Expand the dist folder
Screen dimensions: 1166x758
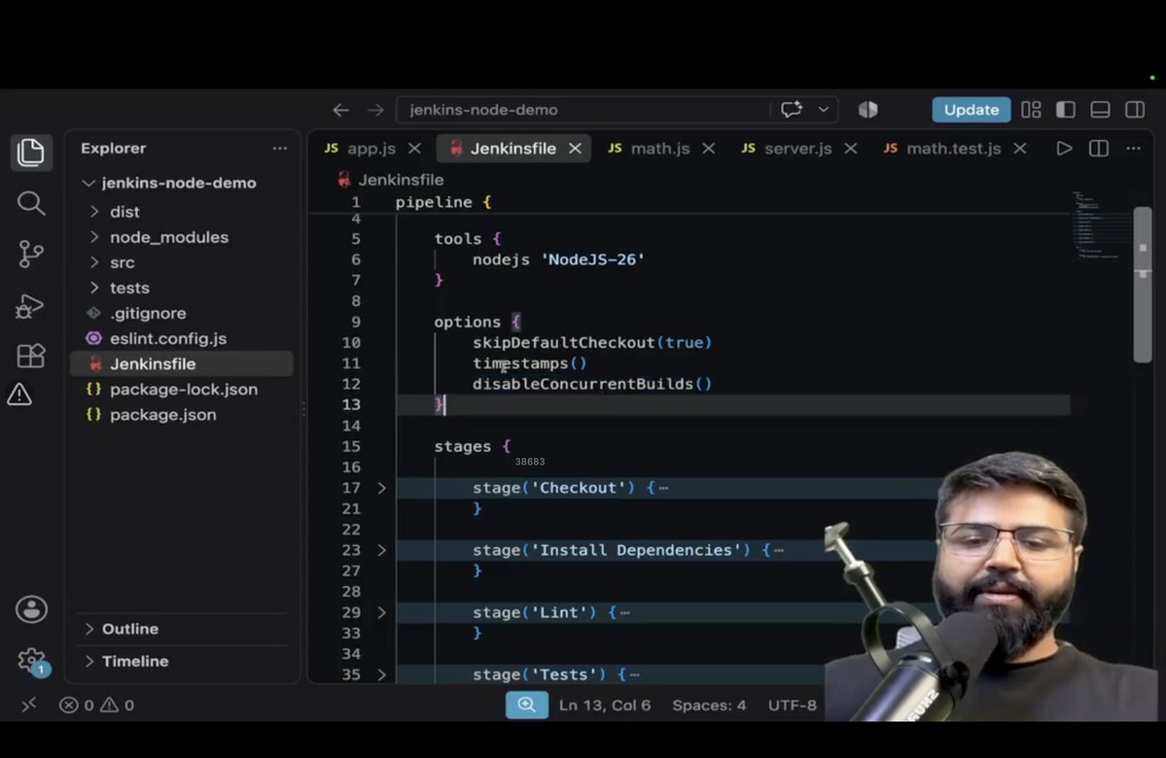pos(94,212)
